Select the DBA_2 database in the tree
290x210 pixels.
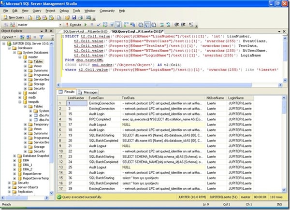(28, 169)
